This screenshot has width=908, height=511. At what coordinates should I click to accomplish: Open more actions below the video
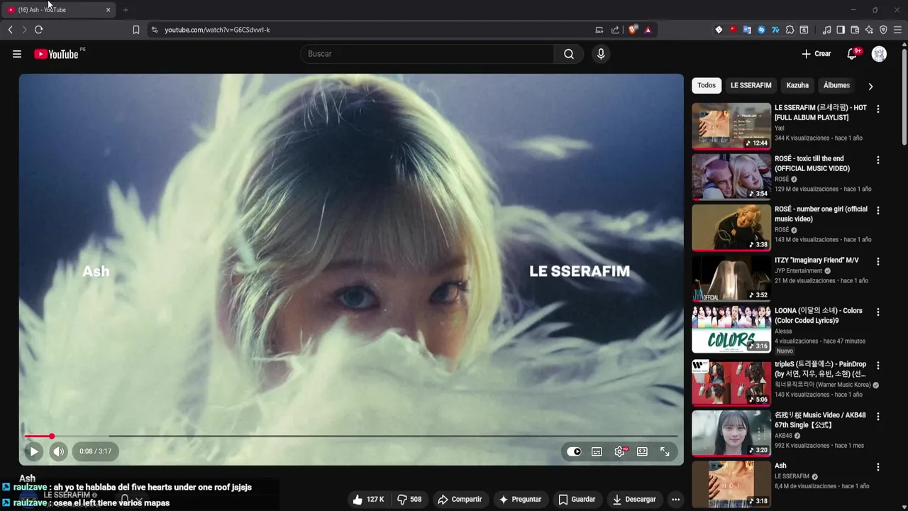pos(675,500)
